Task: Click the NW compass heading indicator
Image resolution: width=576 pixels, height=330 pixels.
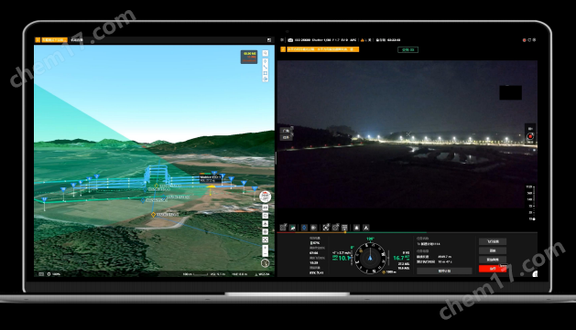Action: pyautogui.click(x=266, y=197)
